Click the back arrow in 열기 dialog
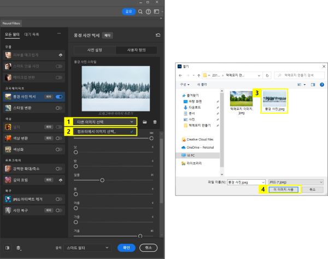328x259 pixels. pyautogui.click(x=180, y=75)
